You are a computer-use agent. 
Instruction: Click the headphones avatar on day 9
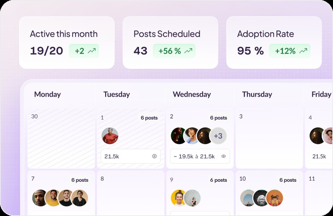(178, 196)
